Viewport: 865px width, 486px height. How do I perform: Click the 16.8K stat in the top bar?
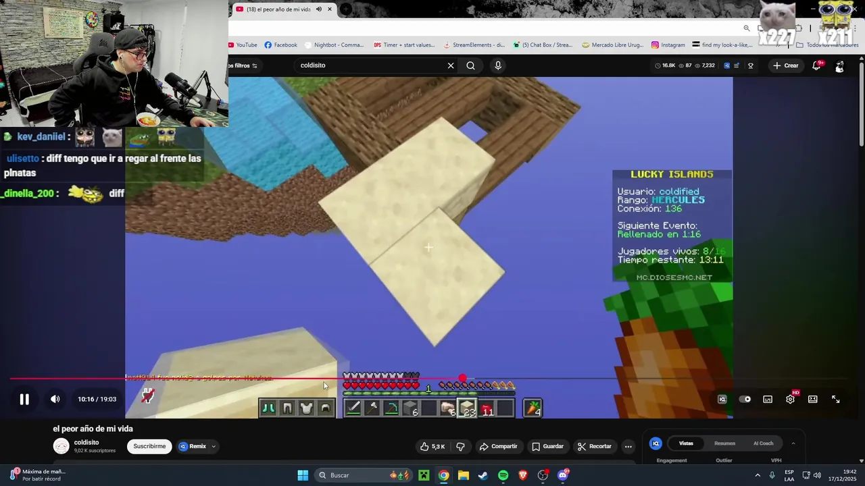(665, 65)
